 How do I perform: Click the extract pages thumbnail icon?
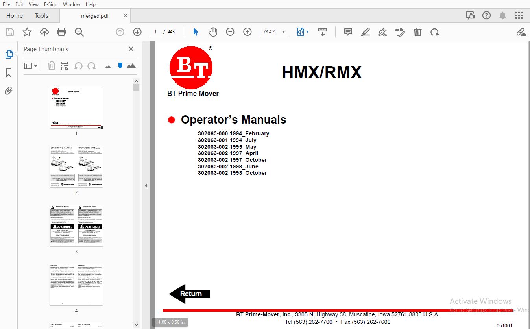[65, 66]
